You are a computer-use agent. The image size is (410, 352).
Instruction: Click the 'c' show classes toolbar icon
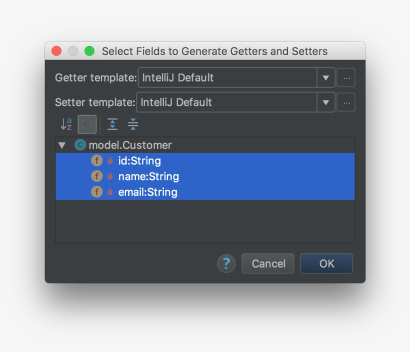point(87,124)
